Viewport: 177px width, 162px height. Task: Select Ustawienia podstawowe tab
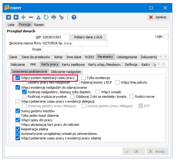[29, 71]
